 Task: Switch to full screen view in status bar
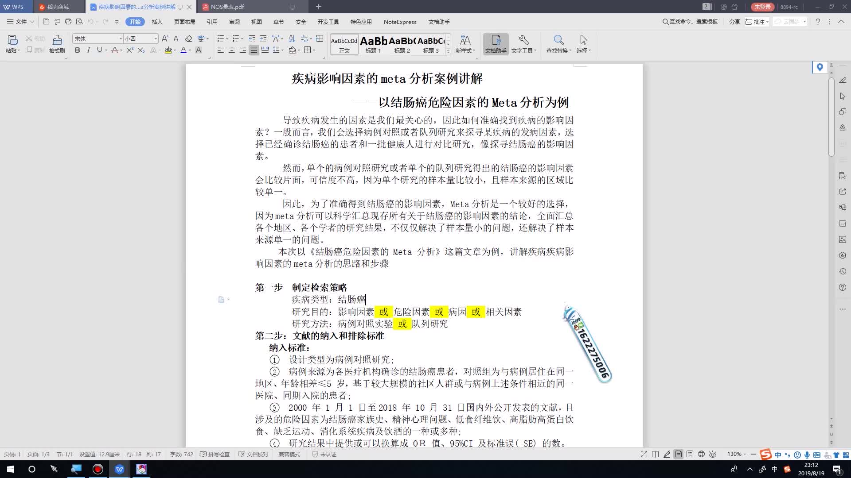coord(644,454)
